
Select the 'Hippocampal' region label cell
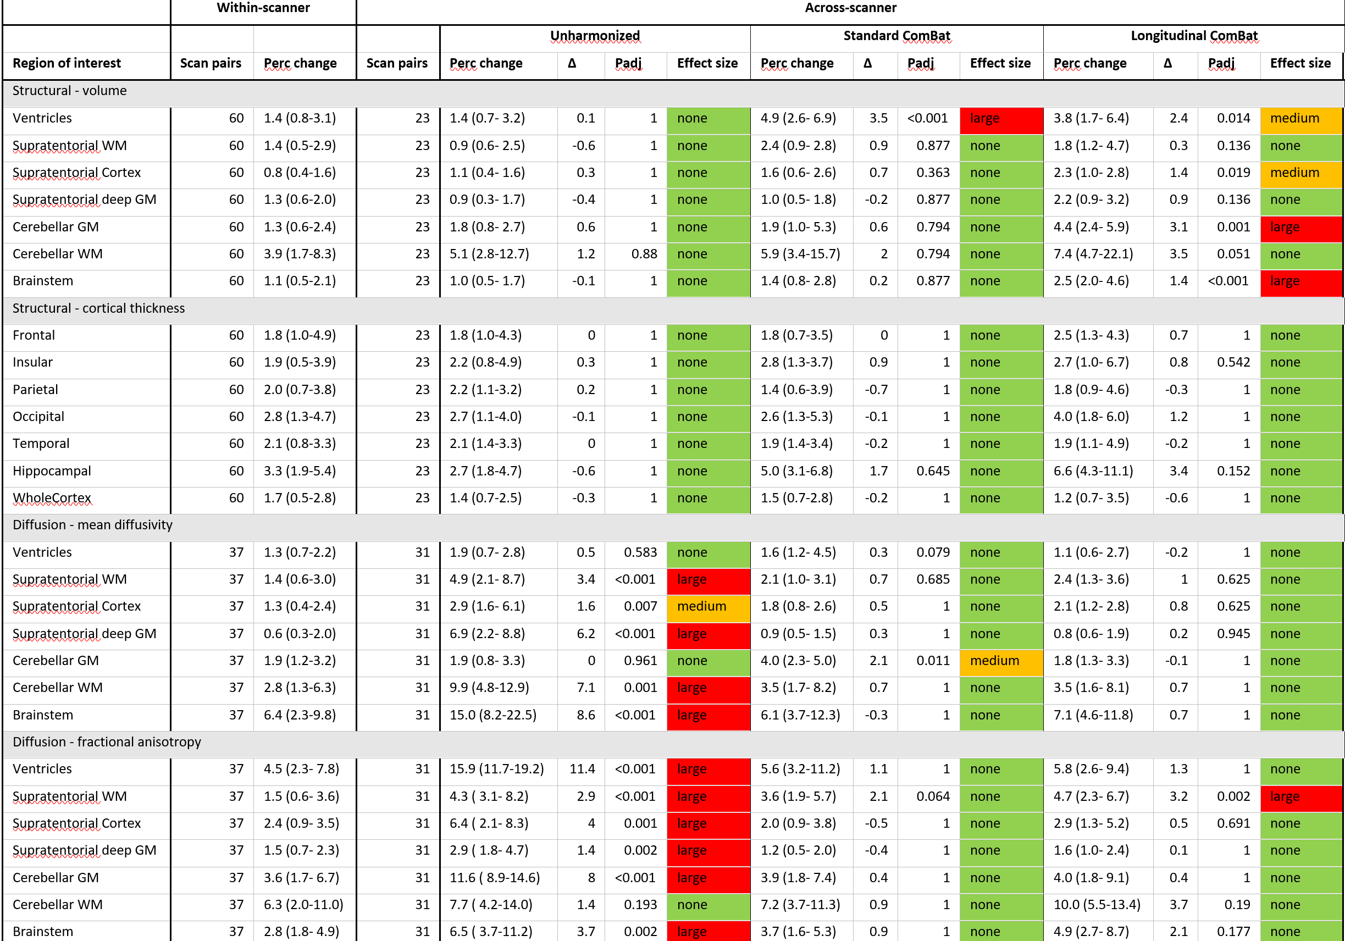pyautogui.click(x=52, y=471)
